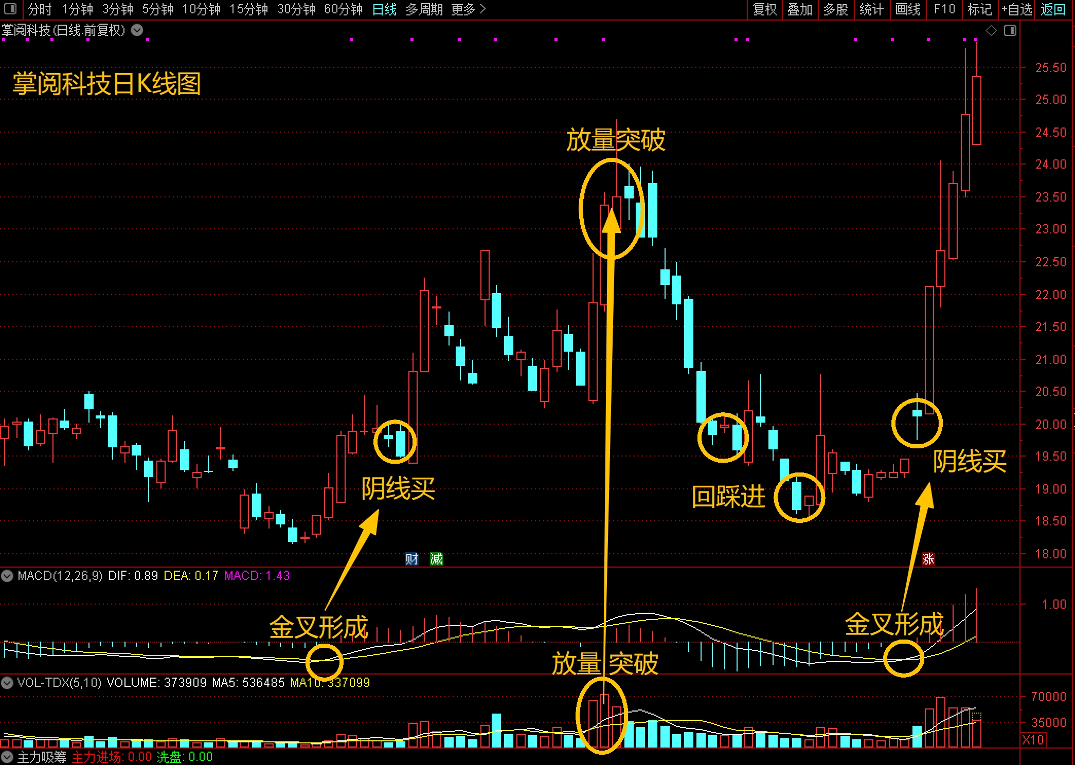Click the 财 finance info icon

coord(411,559)
